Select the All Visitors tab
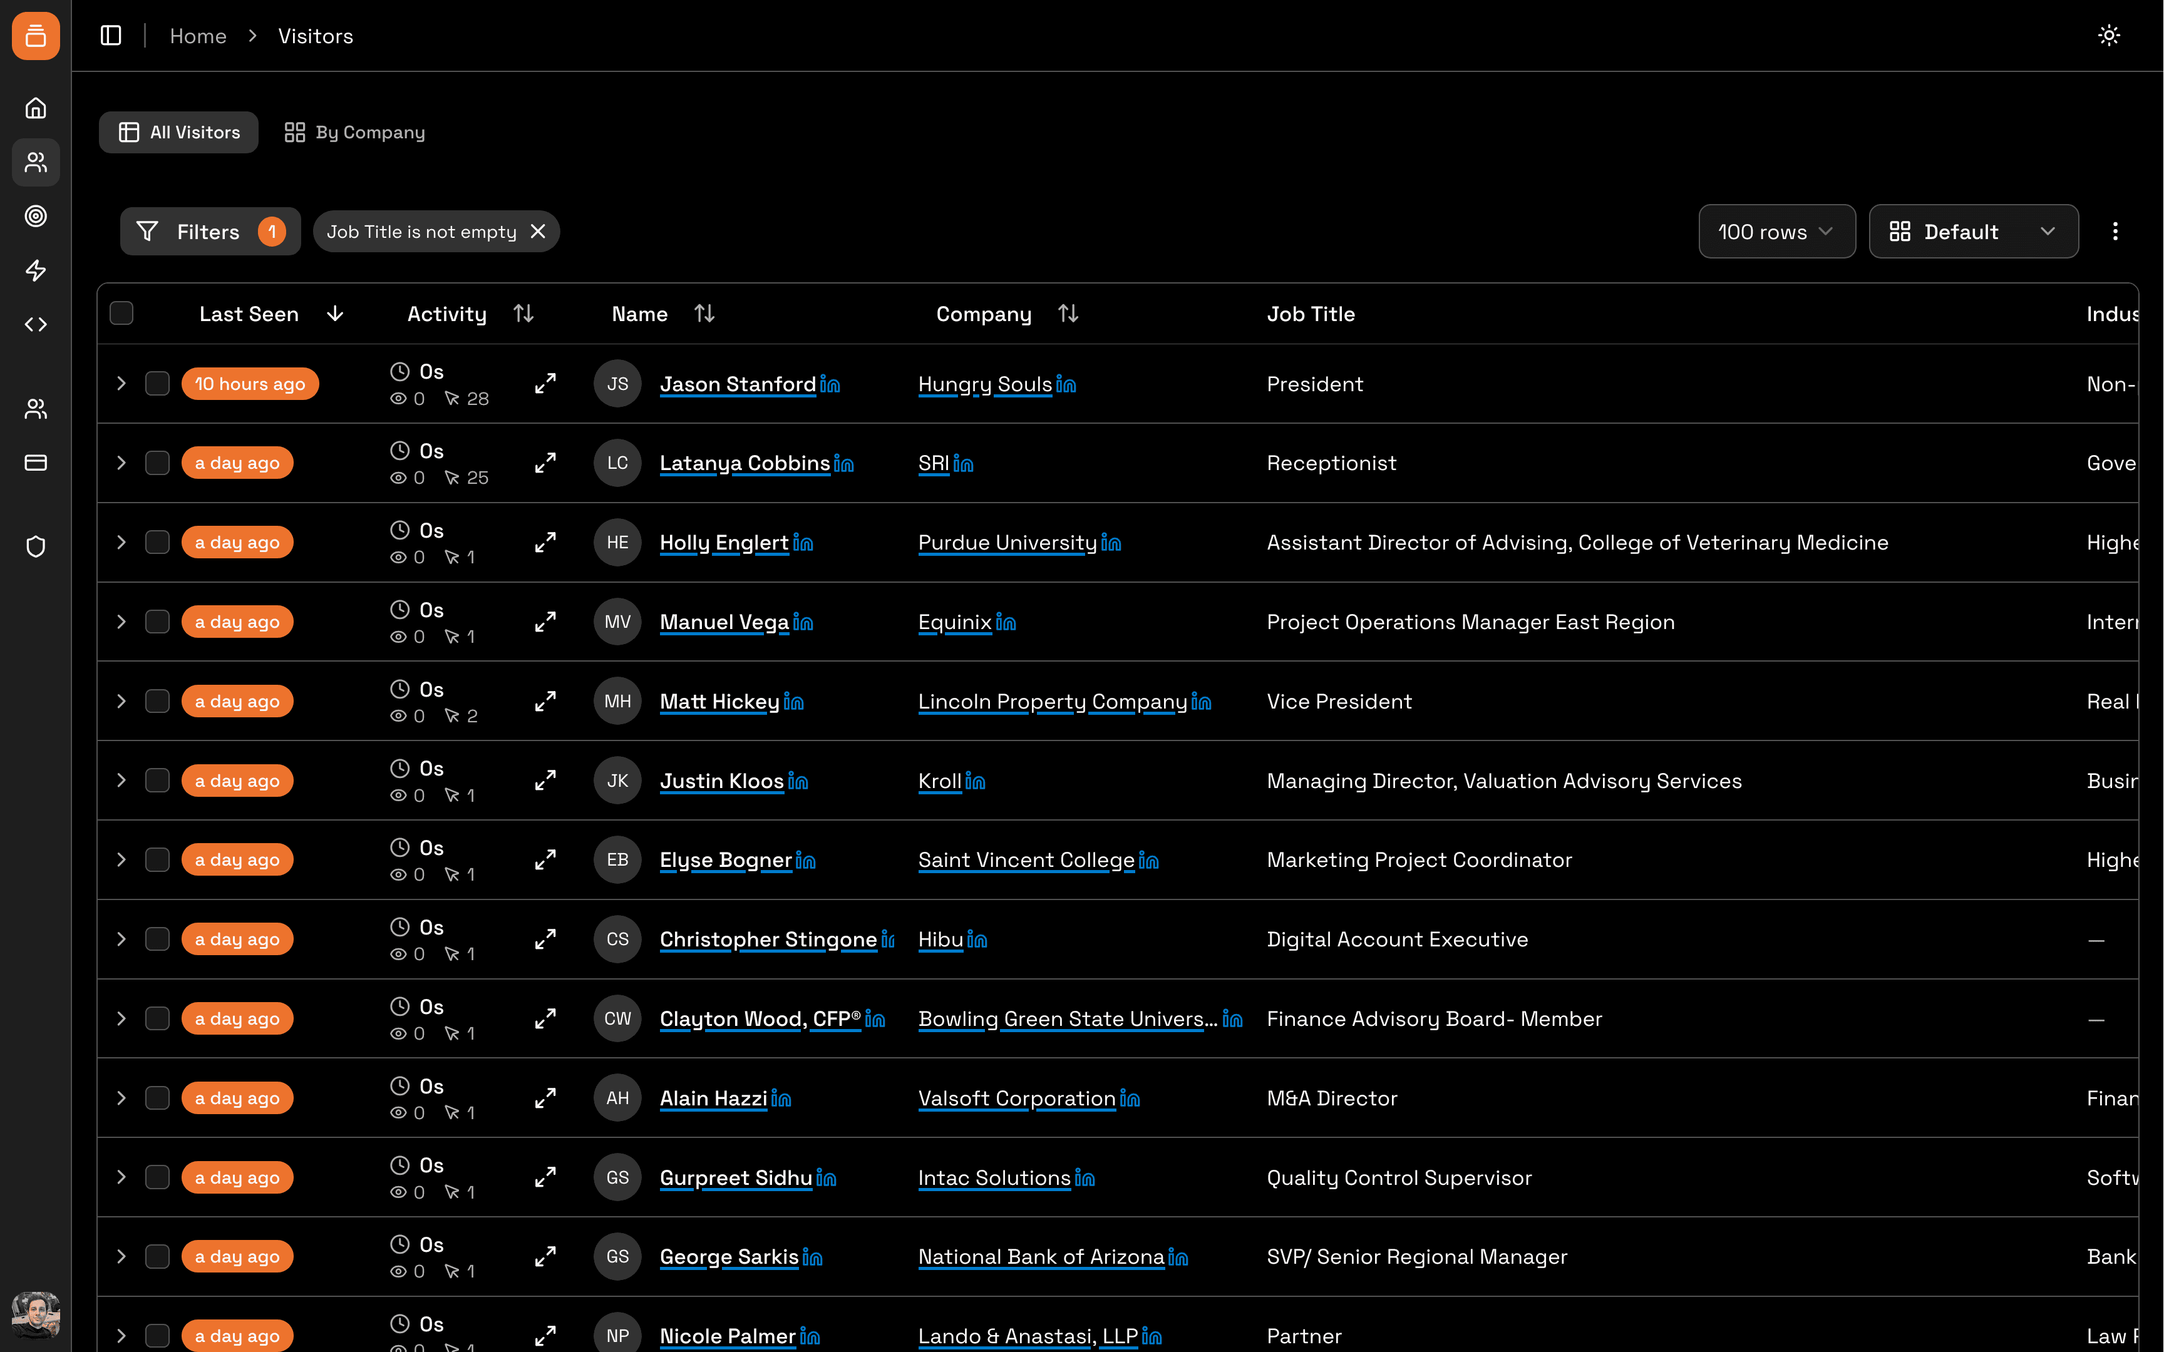This screenshot has width=2164, height=1352. pos(178,131)
